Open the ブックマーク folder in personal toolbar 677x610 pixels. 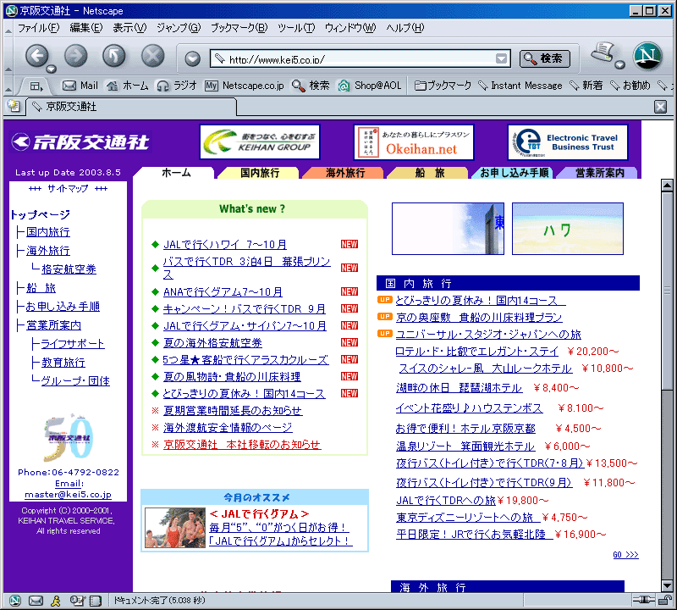(x=443, y=86)
